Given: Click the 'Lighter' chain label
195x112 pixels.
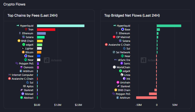Looking at the screenshot, I should point(29,49).
